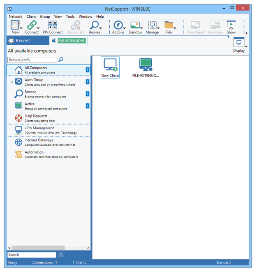Click the Browse magnifier toolbar icon
Screen dimensions: 257x273
pos(94,25)
